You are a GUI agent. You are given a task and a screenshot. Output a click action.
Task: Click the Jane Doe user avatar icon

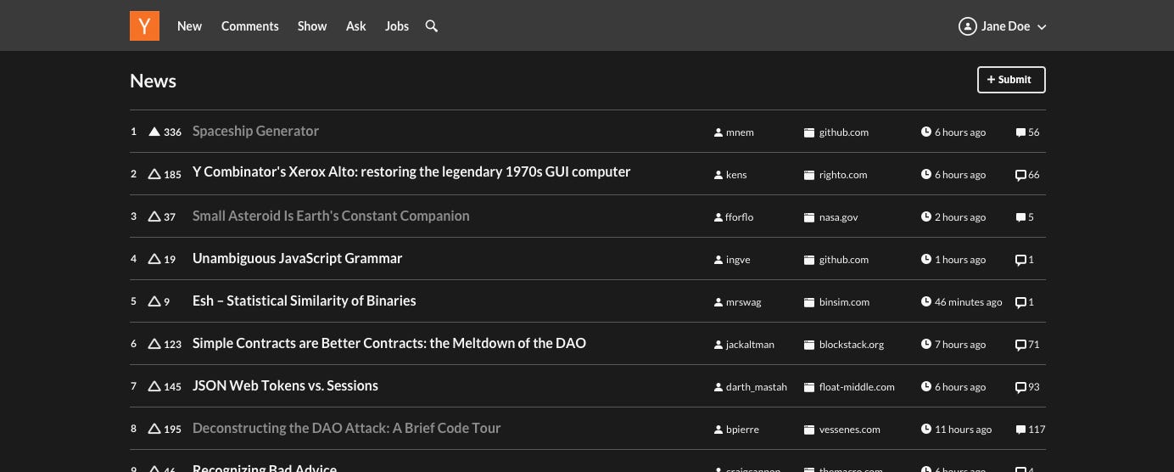point(967,26)
